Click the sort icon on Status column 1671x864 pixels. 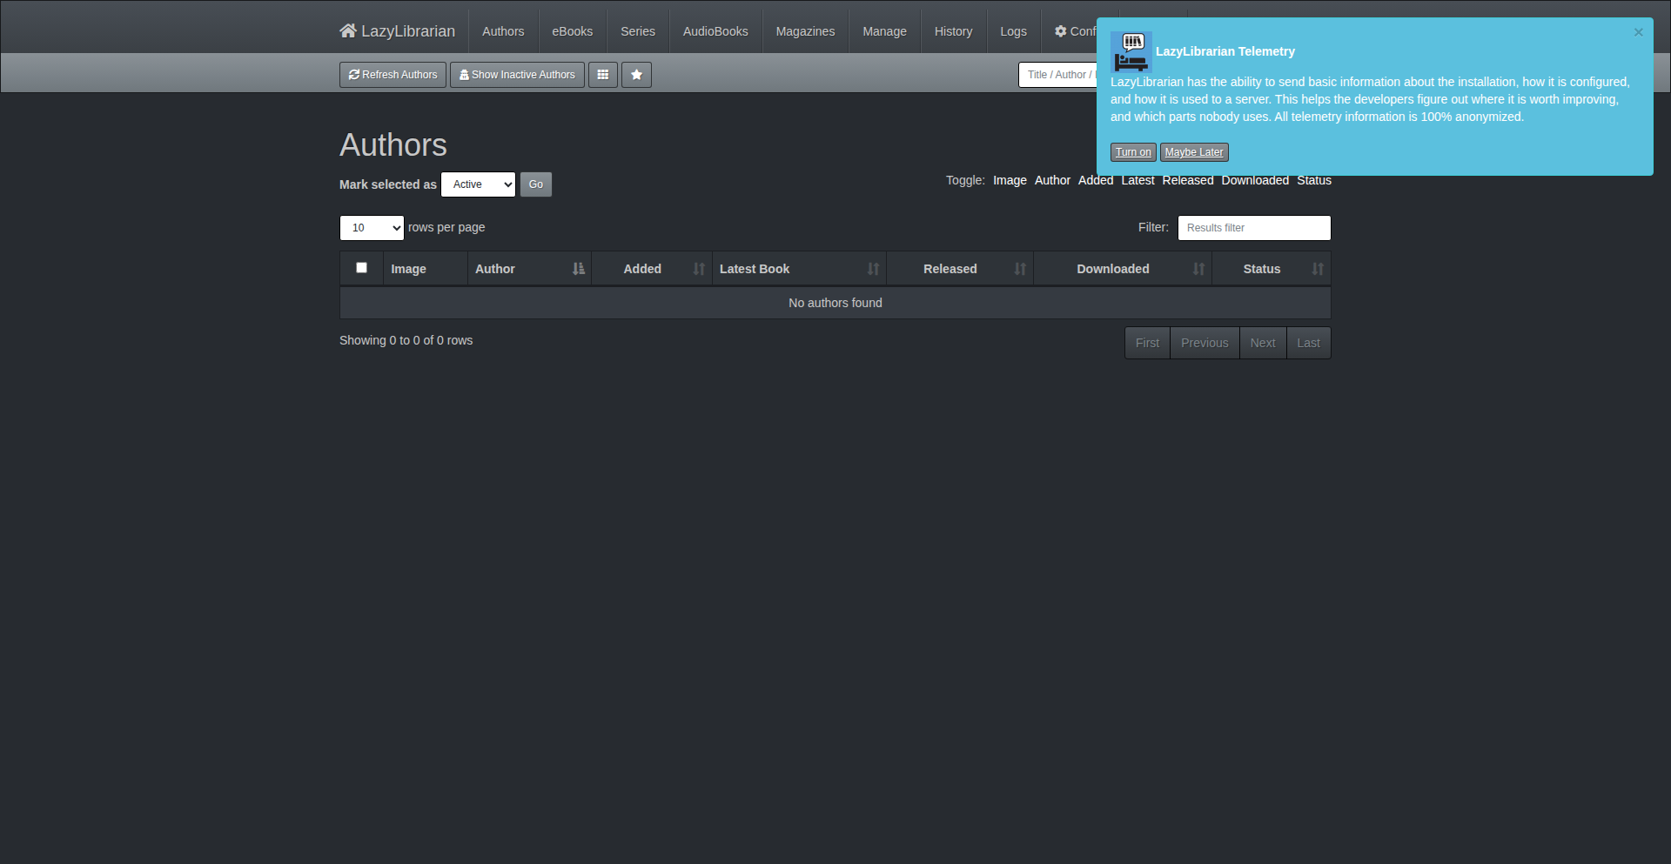1318,269
